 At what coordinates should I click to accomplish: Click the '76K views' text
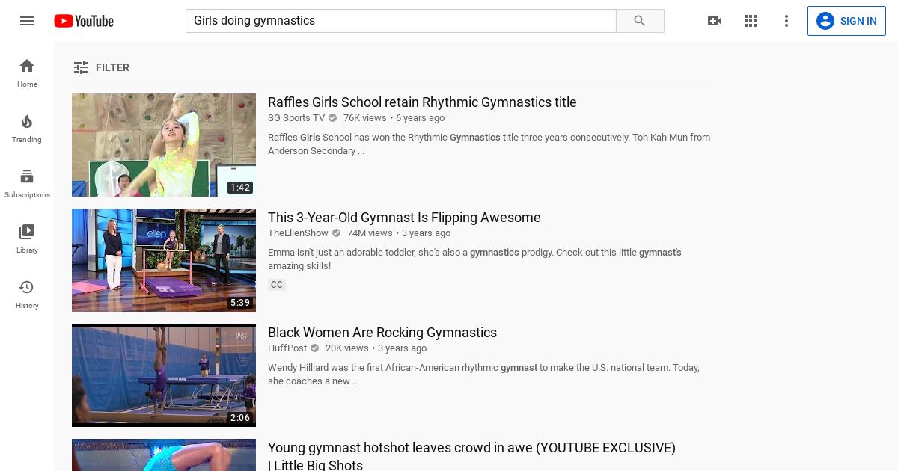click(x=365, y=118)
